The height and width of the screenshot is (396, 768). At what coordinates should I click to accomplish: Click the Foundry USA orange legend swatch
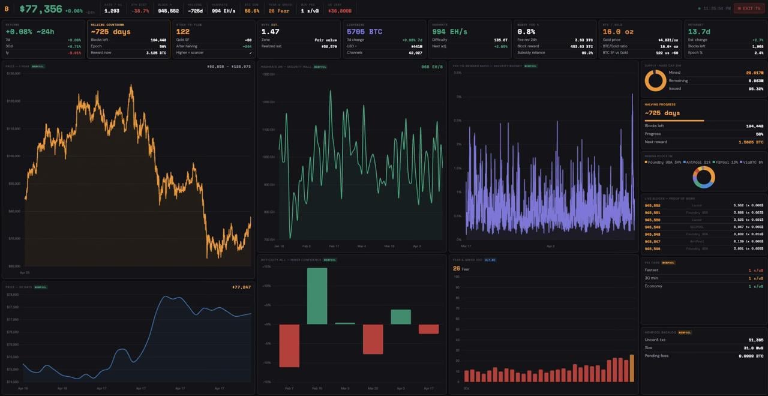[646, 162]
